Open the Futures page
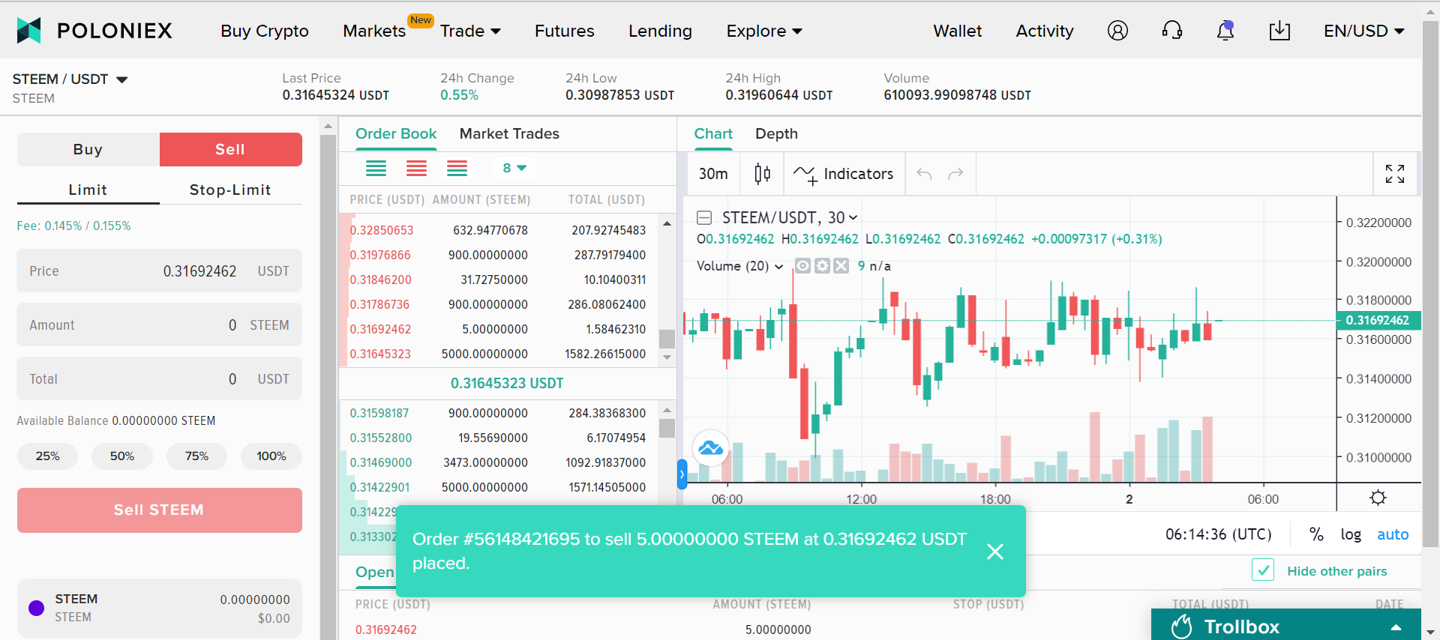This screenshot has width=1440, height=640. pyautogui.click(x=565, y=31)
